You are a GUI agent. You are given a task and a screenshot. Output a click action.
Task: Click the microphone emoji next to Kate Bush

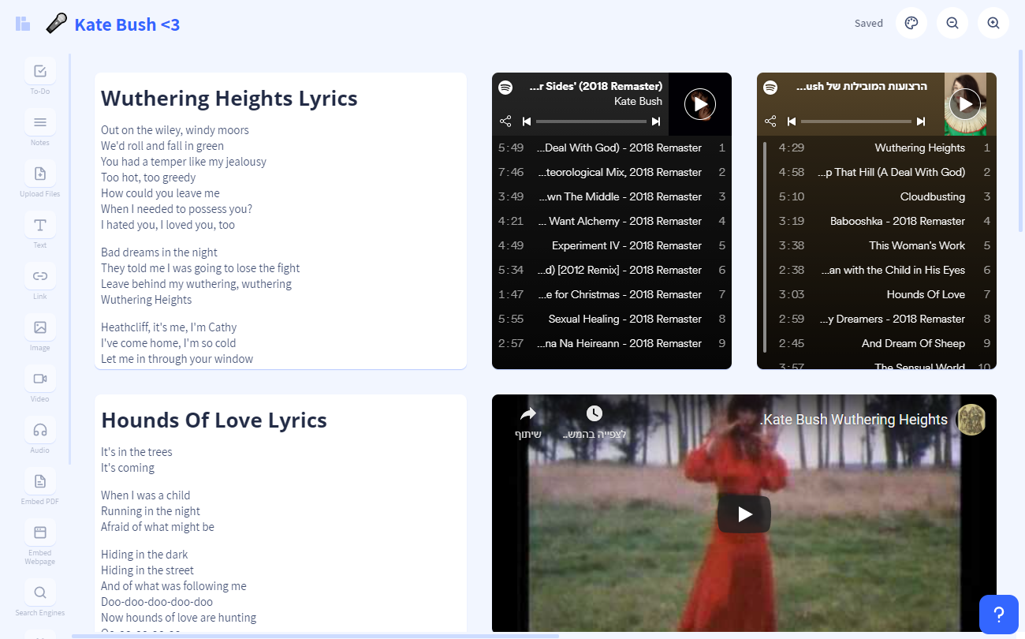(x=56, y=24)
